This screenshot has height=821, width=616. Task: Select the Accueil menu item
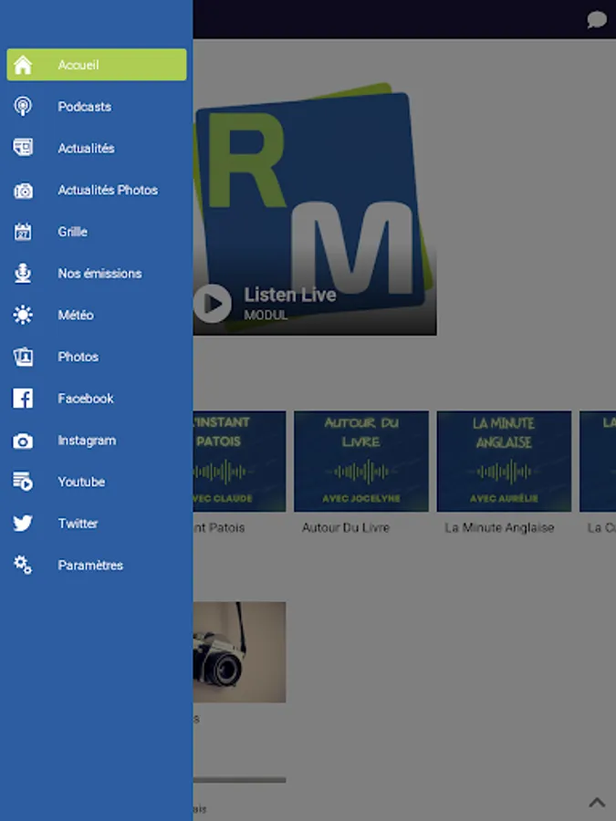(97, 65)
